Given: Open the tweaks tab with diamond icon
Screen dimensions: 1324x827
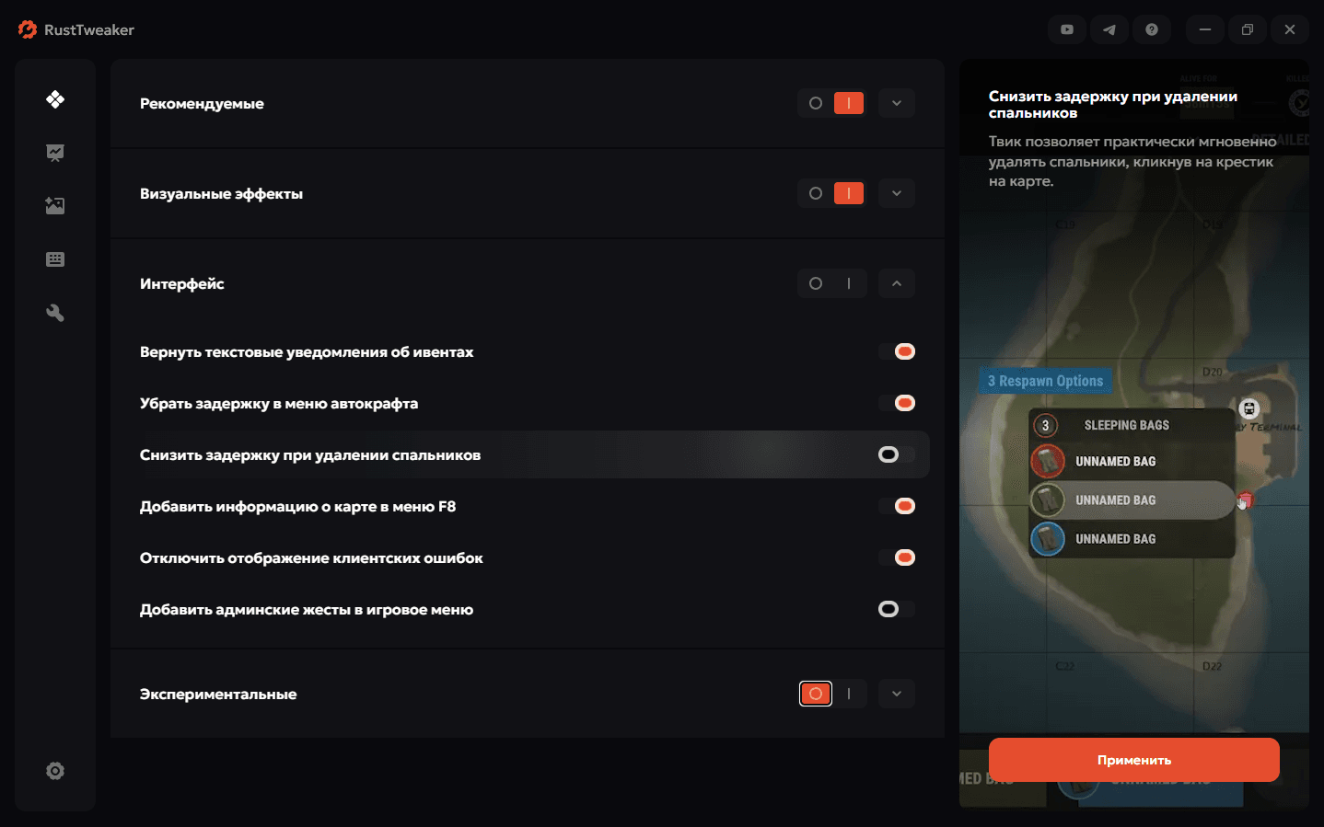Looking at the screenshot, I should pyautogui.click(x=55, y=99).
